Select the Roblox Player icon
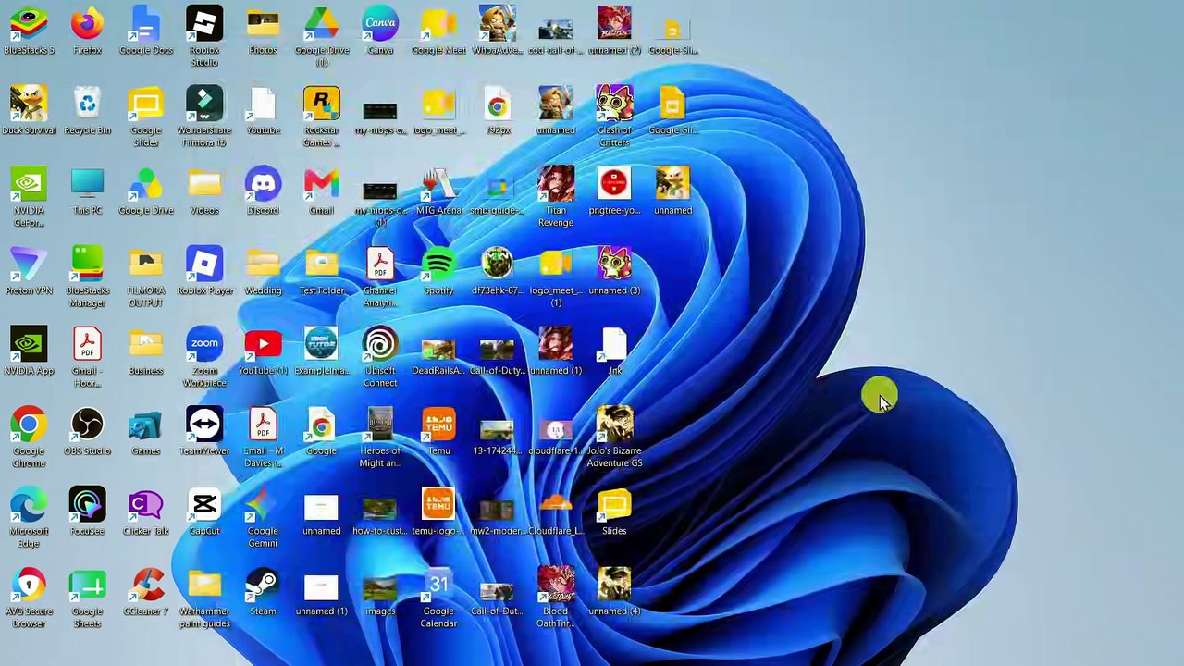This screenshot has width=1184, height=666. point(204,264)
